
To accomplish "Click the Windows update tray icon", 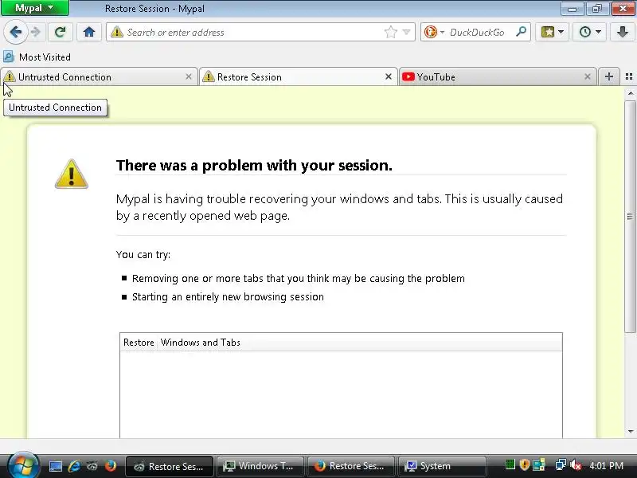I will click(539, 464).
